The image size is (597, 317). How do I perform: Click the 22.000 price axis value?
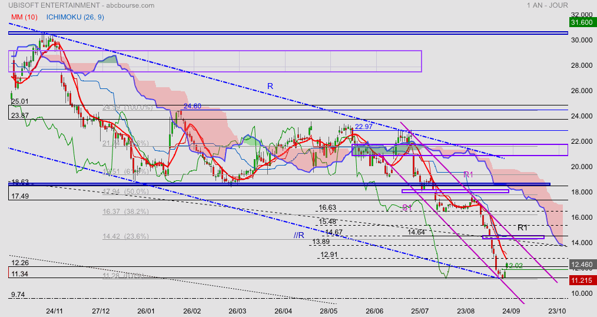[x=582, y=141]
